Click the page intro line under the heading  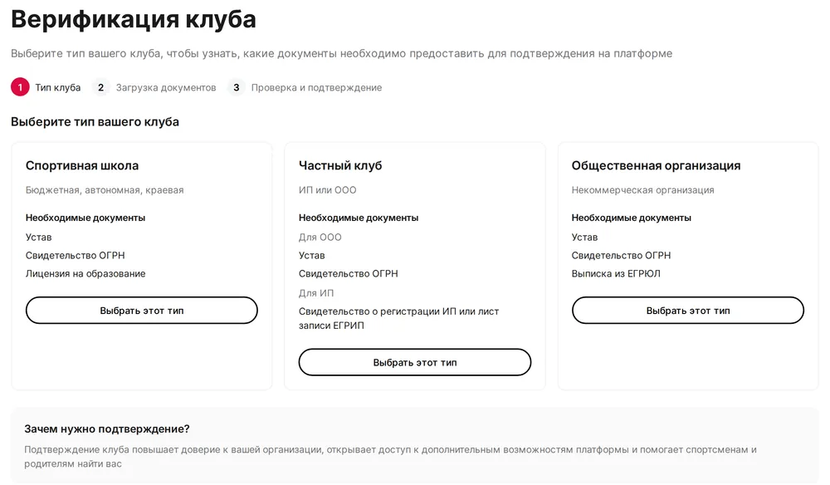point(341,53)
